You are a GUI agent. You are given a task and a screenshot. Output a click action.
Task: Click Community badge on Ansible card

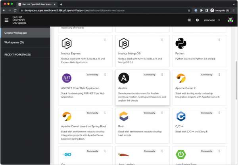tap(150, 75)
